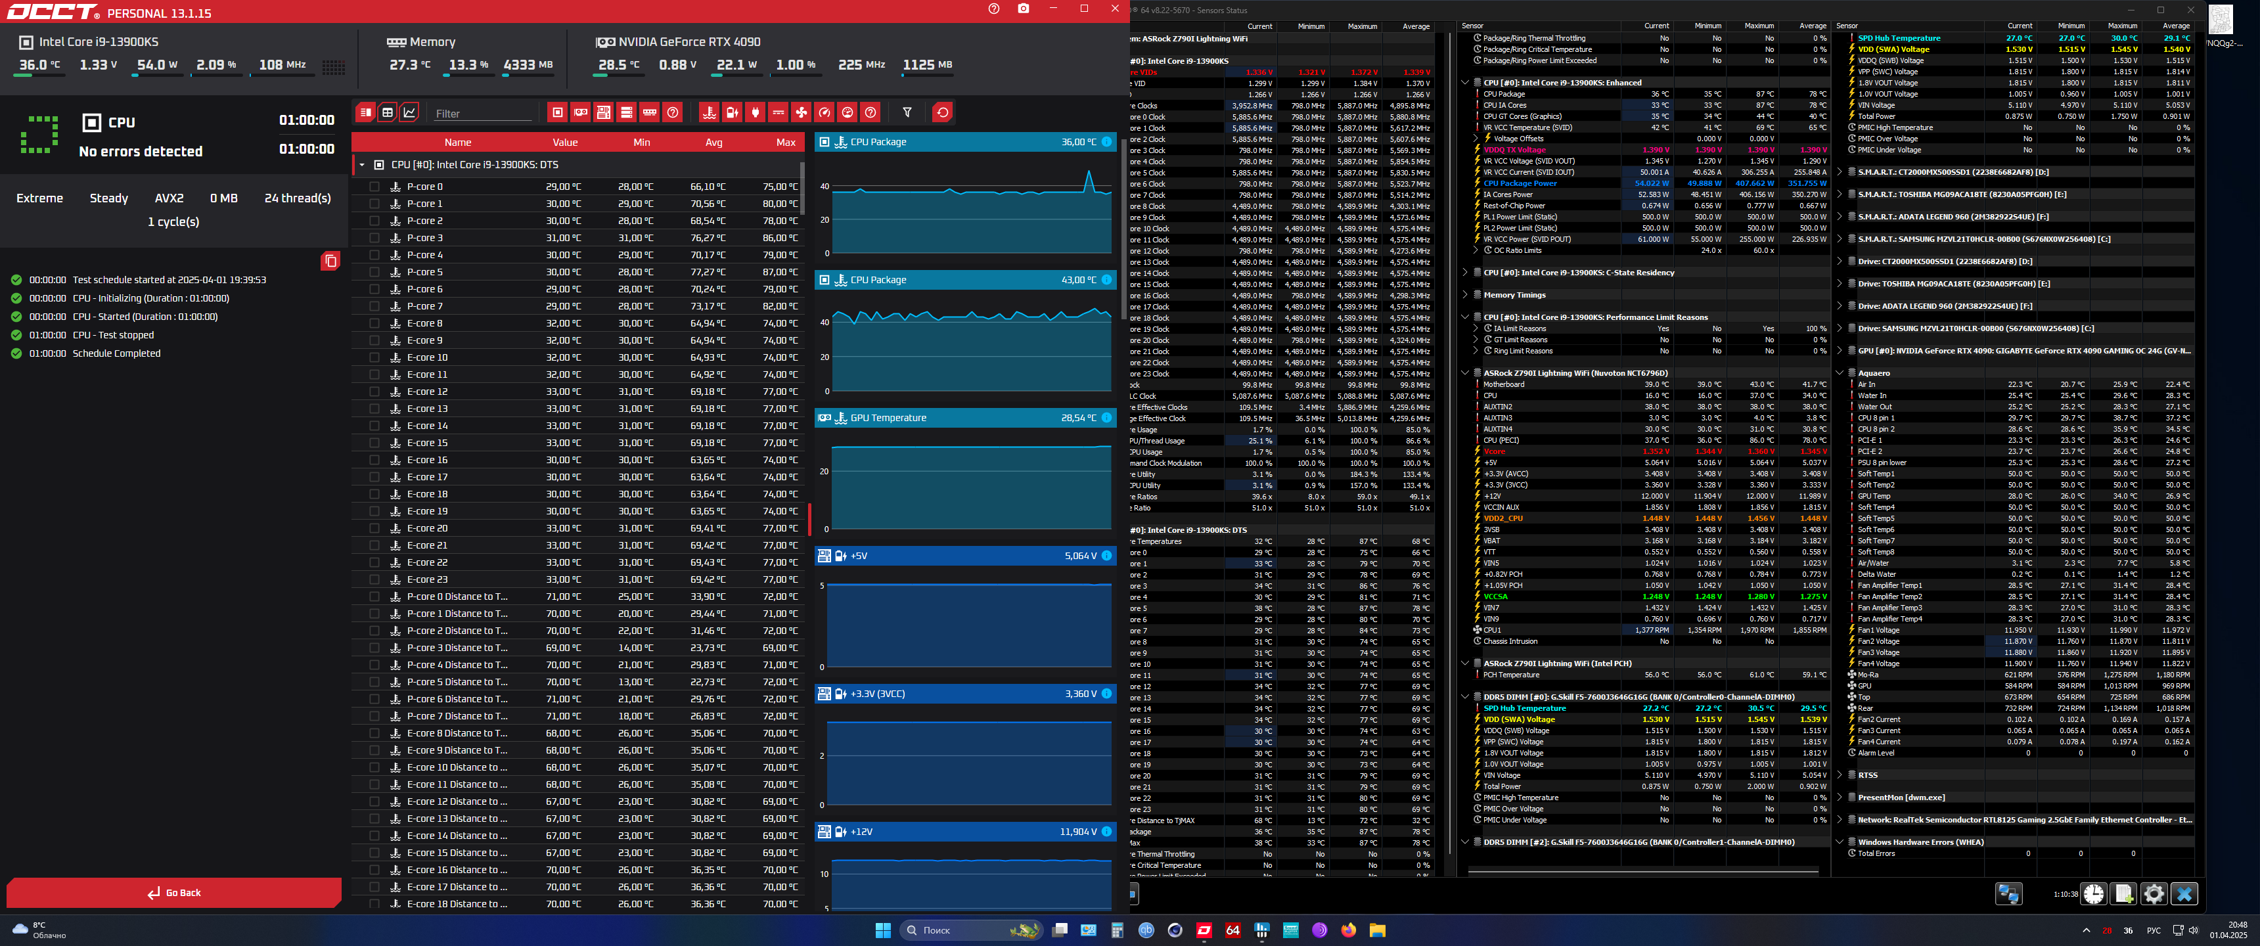
Task: Open Windows Start menu
Action: (x=882, y=930)
